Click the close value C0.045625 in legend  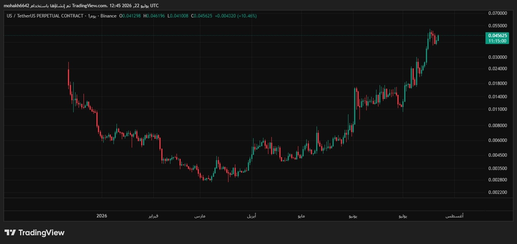pos(202,16)
